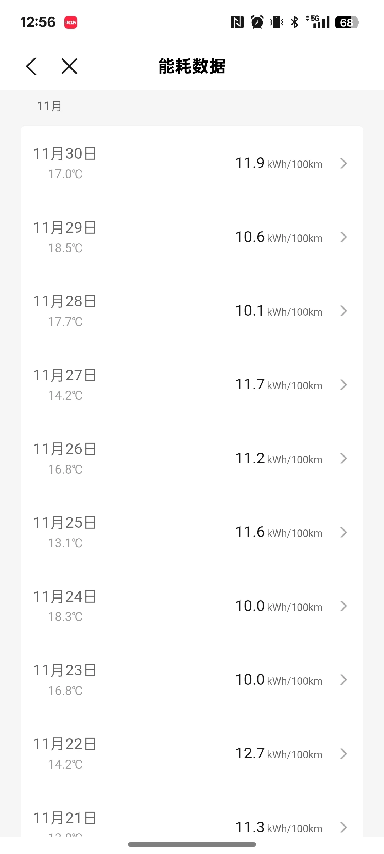Screen dimensions: 384x854
Task: Open the 11月24日 entry chevron
Action: [343, 606]
